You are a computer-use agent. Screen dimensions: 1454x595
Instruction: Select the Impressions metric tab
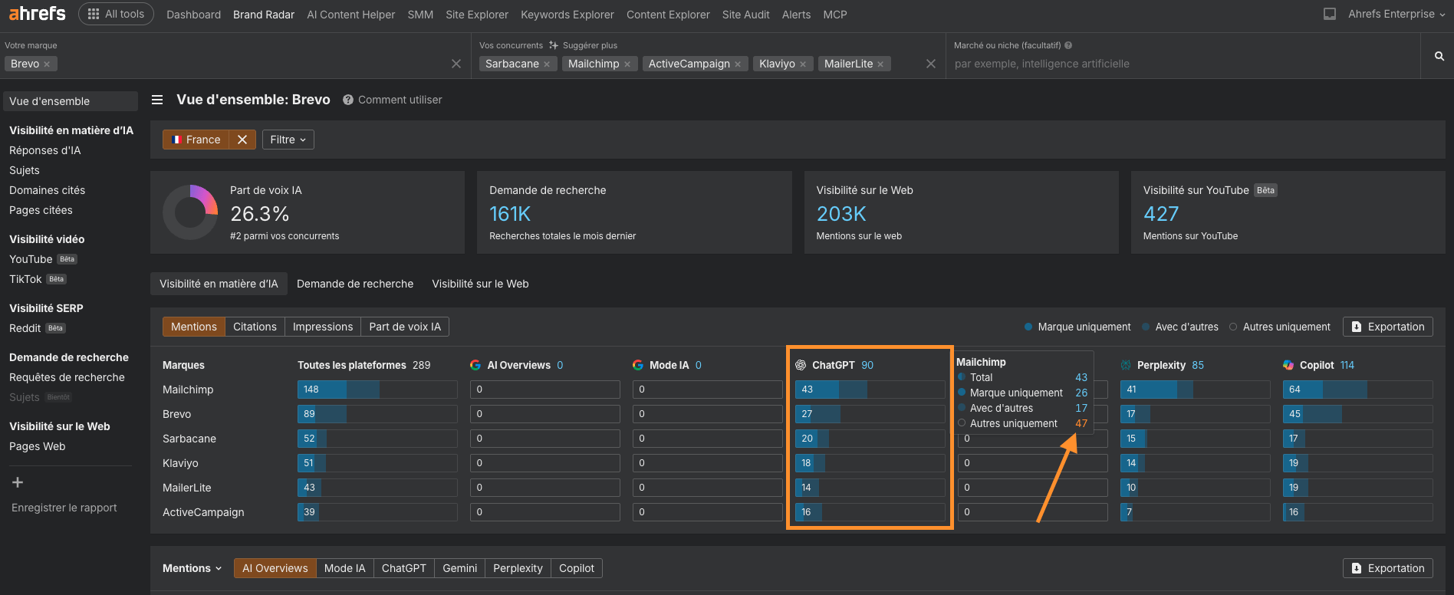(323, 327)
